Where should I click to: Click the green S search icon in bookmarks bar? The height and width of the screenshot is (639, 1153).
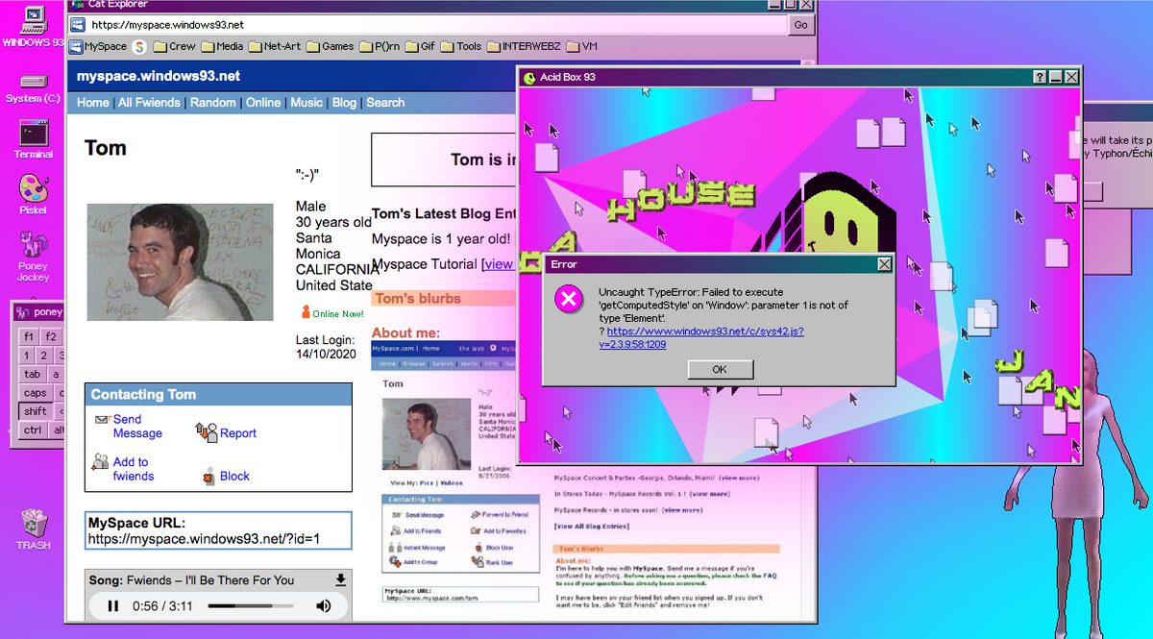click(139, 45)
